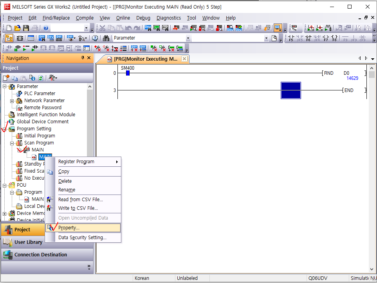
Task: Choose Property... from the context menu
Action: click(83, 228)
